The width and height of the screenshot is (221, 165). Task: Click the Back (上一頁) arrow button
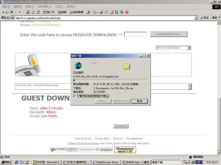pyautogui.click(x=7, y=12)
